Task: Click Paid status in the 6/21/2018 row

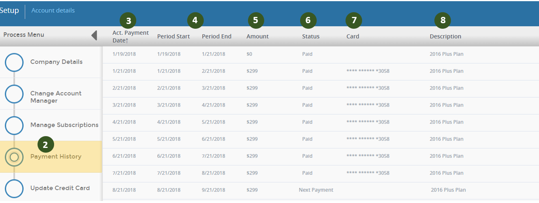Action: pyautogui.click(x=307, y=156)
